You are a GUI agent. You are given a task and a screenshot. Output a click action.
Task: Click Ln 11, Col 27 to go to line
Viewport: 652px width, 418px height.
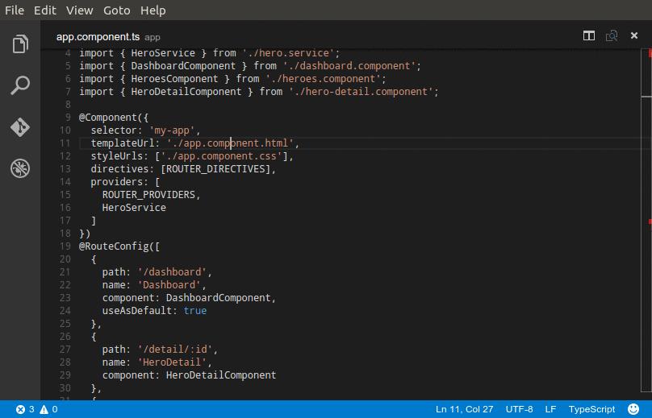pos(465,409)
